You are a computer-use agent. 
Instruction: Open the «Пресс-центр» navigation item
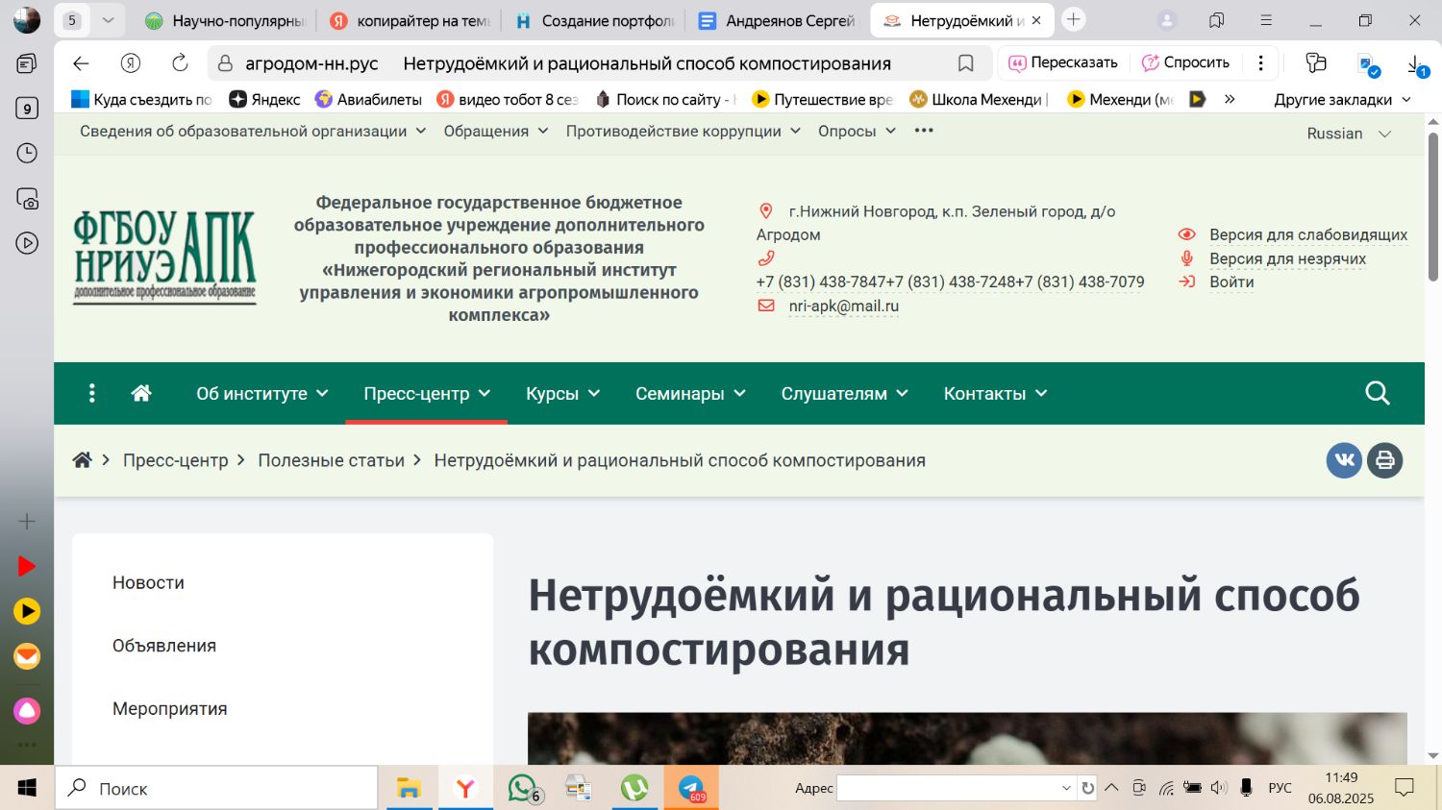click(x=426, y=394)
